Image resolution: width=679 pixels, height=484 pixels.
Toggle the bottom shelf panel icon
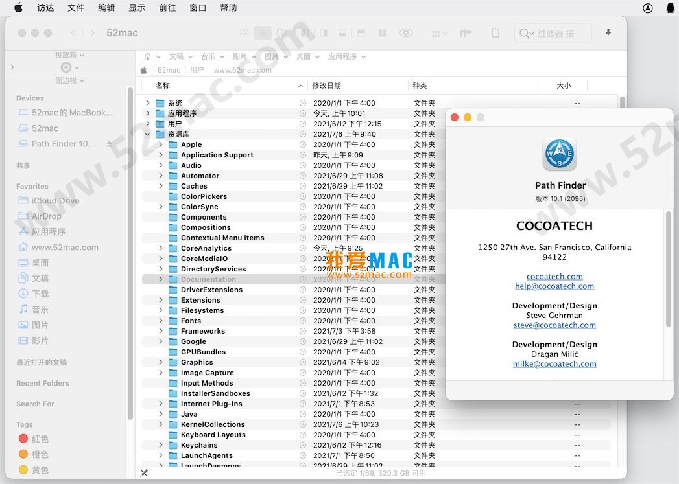click(x=342, y=33)
